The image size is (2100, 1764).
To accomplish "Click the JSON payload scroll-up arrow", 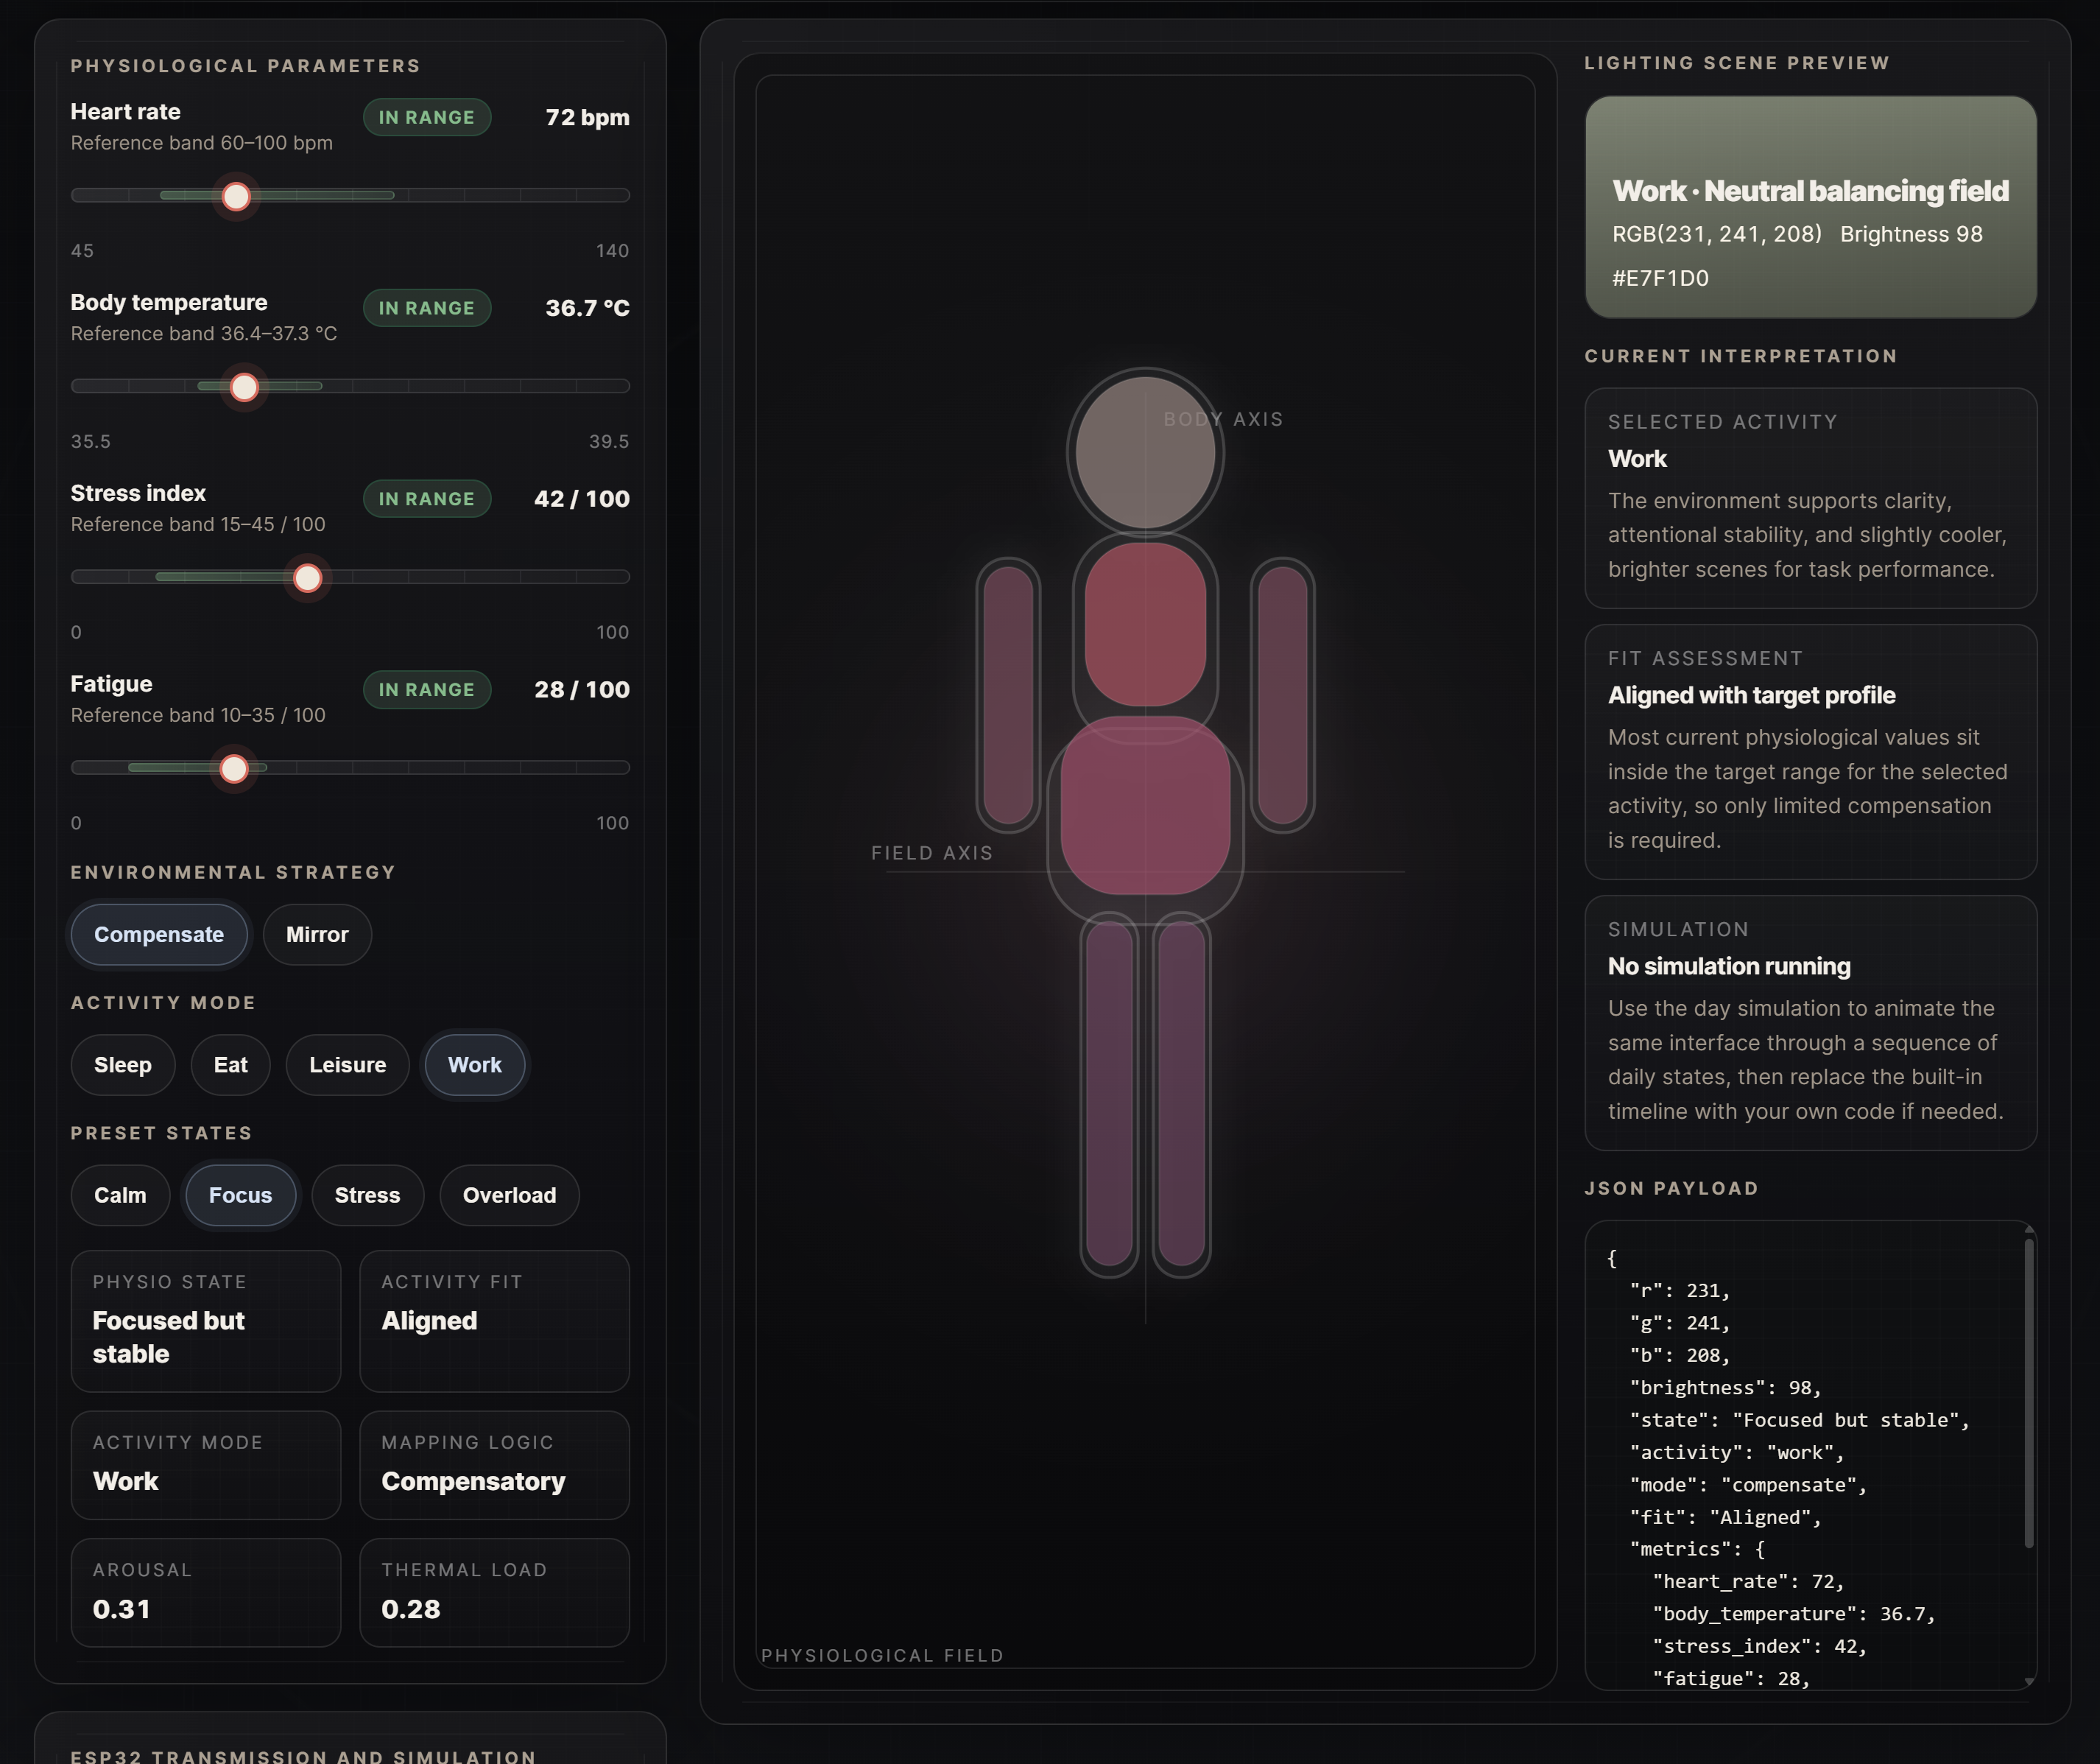I will (x=2029, y=1229).
